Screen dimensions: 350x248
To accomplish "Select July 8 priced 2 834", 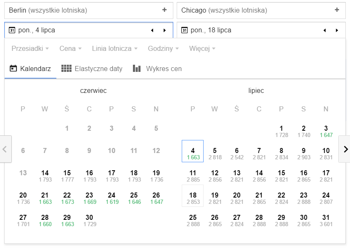I will (x=281, y=153).
